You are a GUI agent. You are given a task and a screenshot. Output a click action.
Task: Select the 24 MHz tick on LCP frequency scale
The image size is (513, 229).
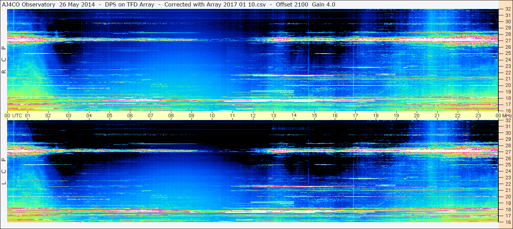pos(508,171)
